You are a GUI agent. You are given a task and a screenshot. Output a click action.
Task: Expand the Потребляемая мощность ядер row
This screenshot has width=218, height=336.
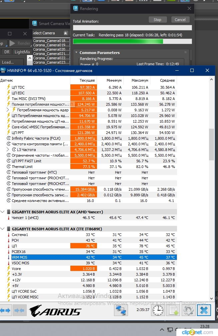point(8,110)
